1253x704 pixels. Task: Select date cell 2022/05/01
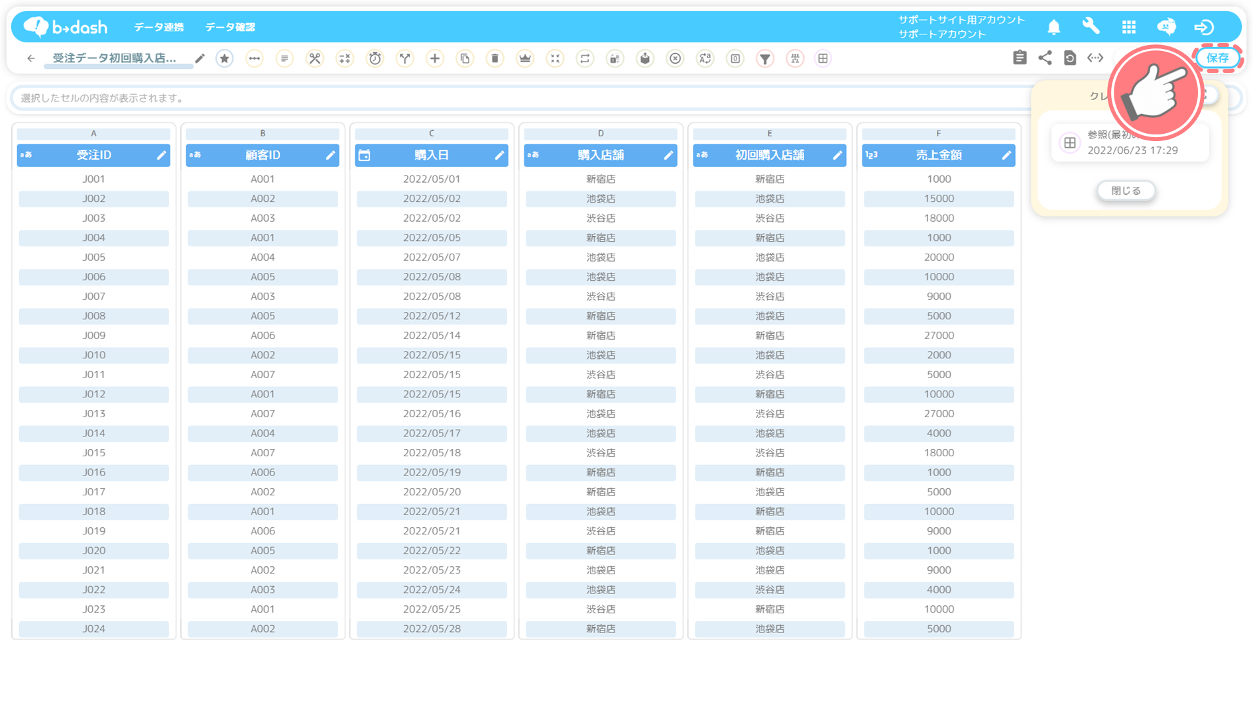pos(432,179)
